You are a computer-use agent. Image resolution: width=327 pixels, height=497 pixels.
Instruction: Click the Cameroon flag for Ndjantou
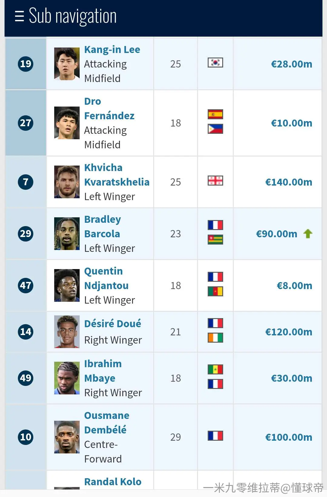tap(215, 291)
